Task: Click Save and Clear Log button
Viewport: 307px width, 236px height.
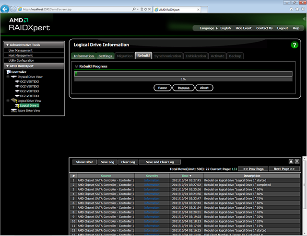Action: pos(160,162)
